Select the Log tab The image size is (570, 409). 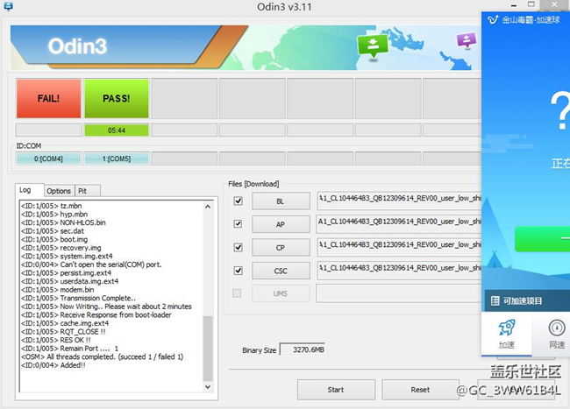pyautogui.click(x=25, y=190)
